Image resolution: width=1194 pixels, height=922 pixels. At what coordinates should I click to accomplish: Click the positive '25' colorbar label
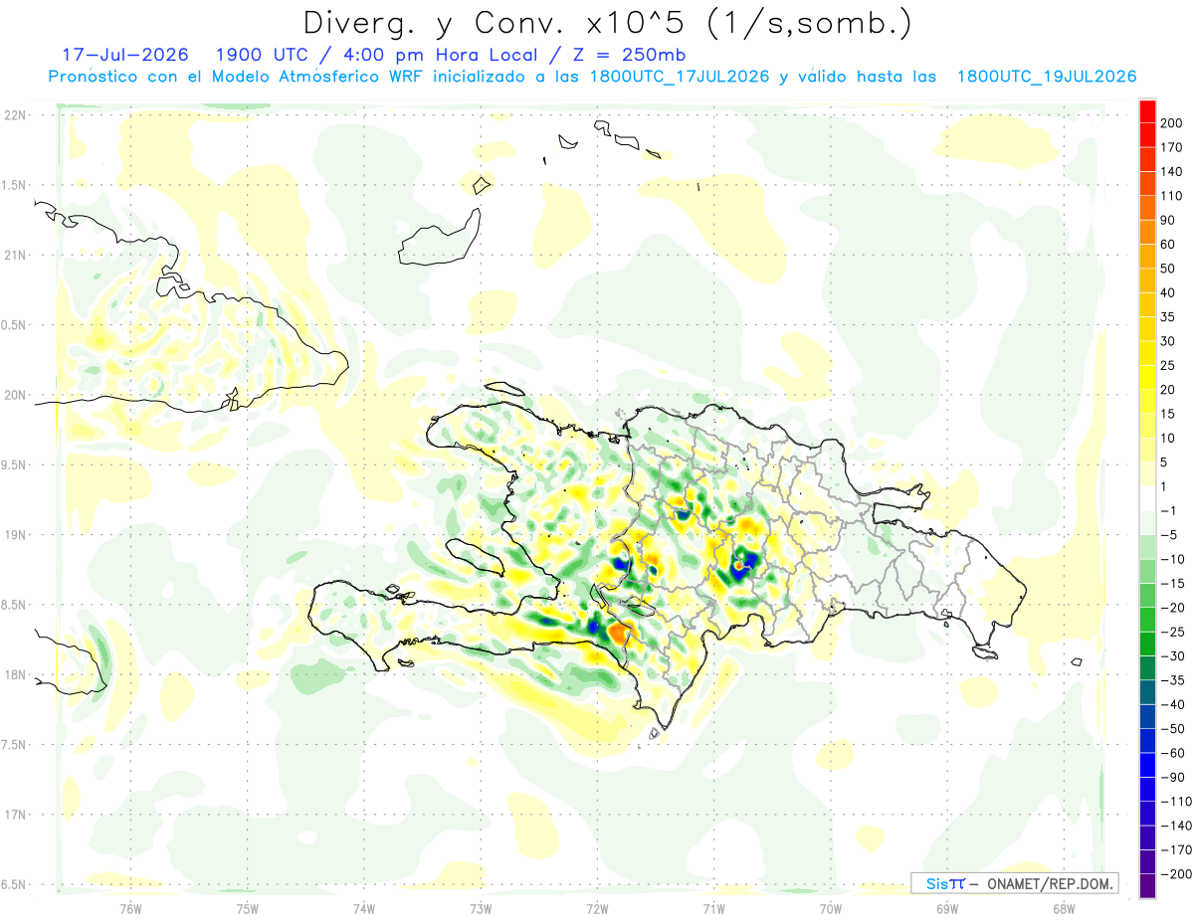pyautogui.click(x=1168, y=366)
